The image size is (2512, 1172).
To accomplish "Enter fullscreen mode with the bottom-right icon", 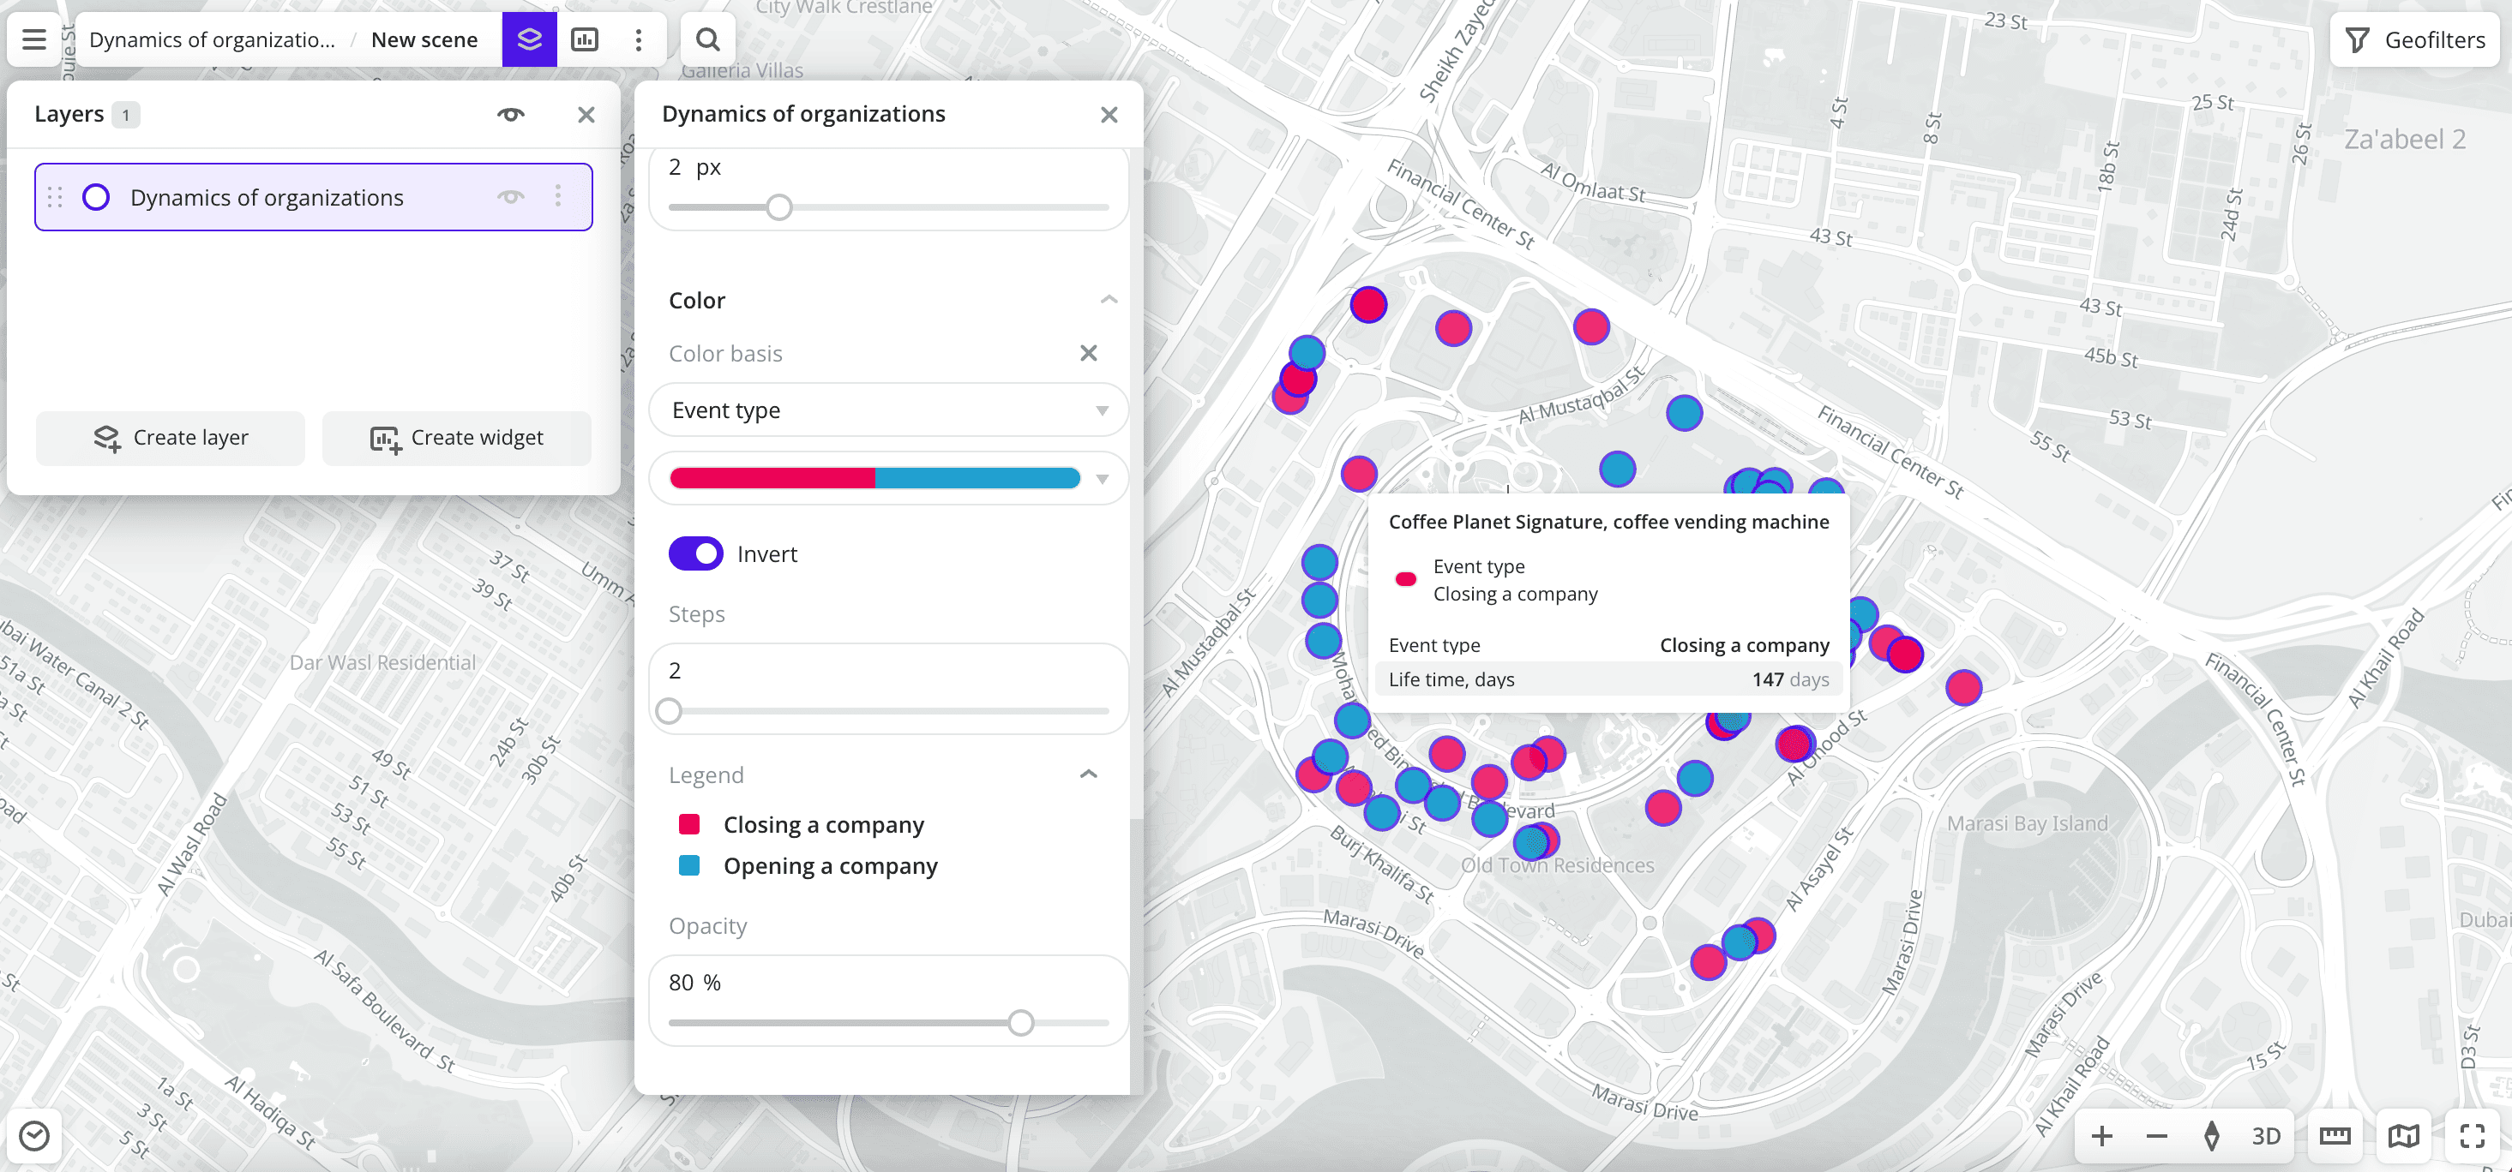I will coord(2473,1134).
